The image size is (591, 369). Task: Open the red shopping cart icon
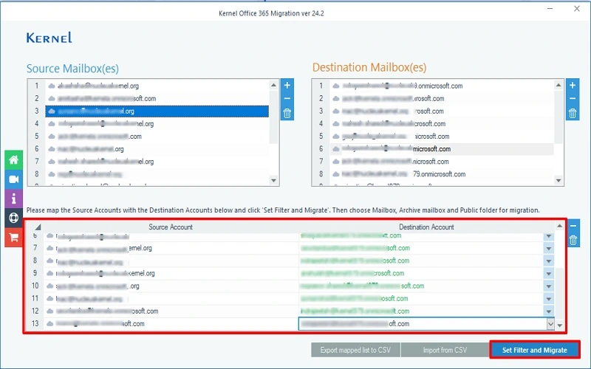[x=13, y=237]
